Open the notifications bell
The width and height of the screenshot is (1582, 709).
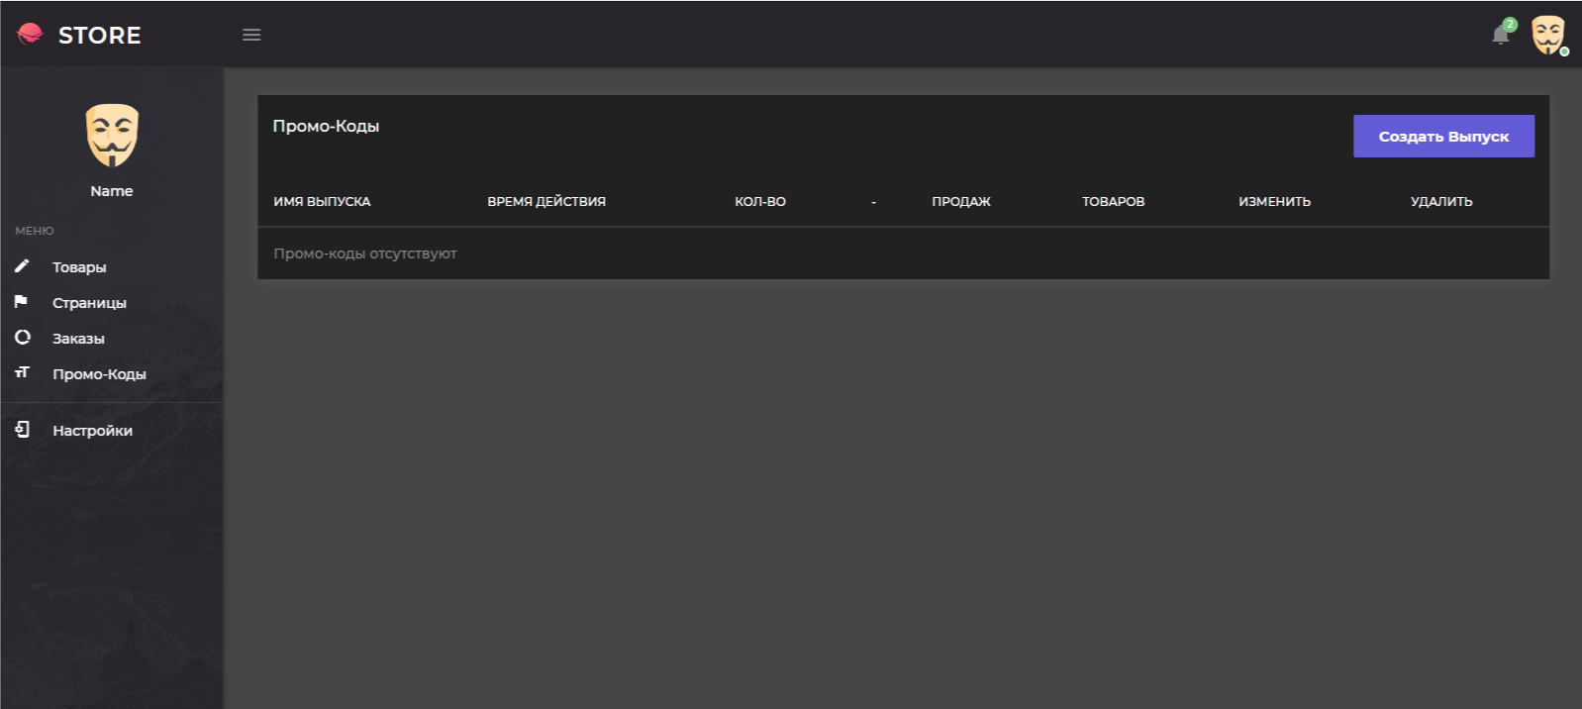tap(1500, 36)
